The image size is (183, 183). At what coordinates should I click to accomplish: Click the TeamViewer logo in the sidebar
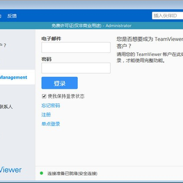(11, 170)
